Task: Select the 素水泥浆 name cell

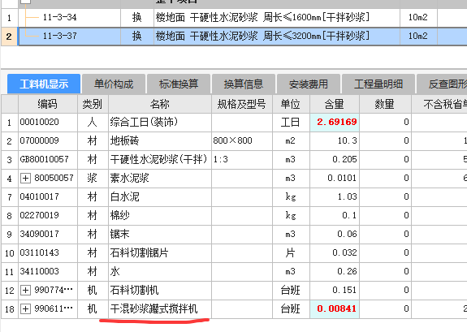Action: 160,178
